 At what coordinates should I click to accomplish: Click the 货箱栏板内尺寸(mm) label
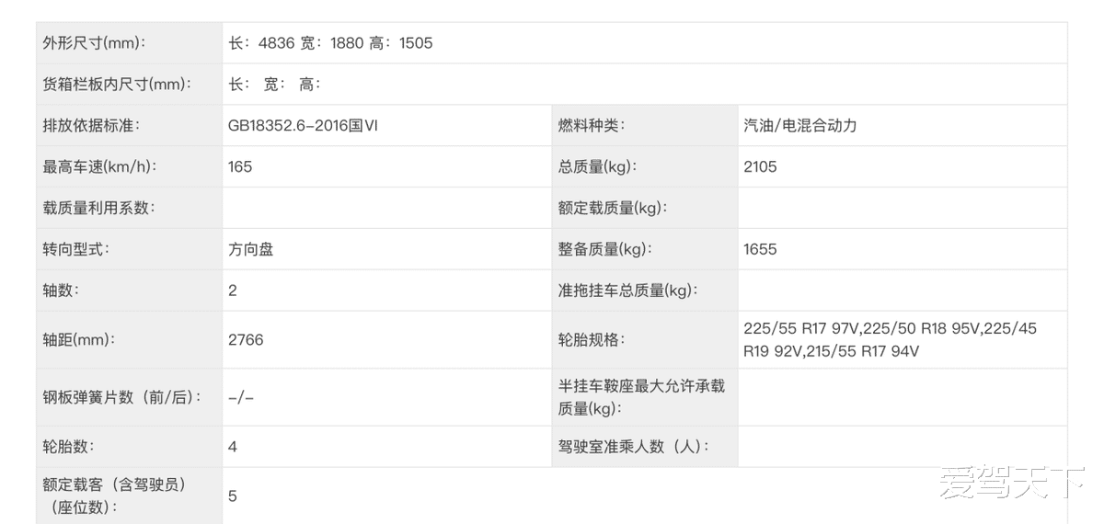coord(118,84)
